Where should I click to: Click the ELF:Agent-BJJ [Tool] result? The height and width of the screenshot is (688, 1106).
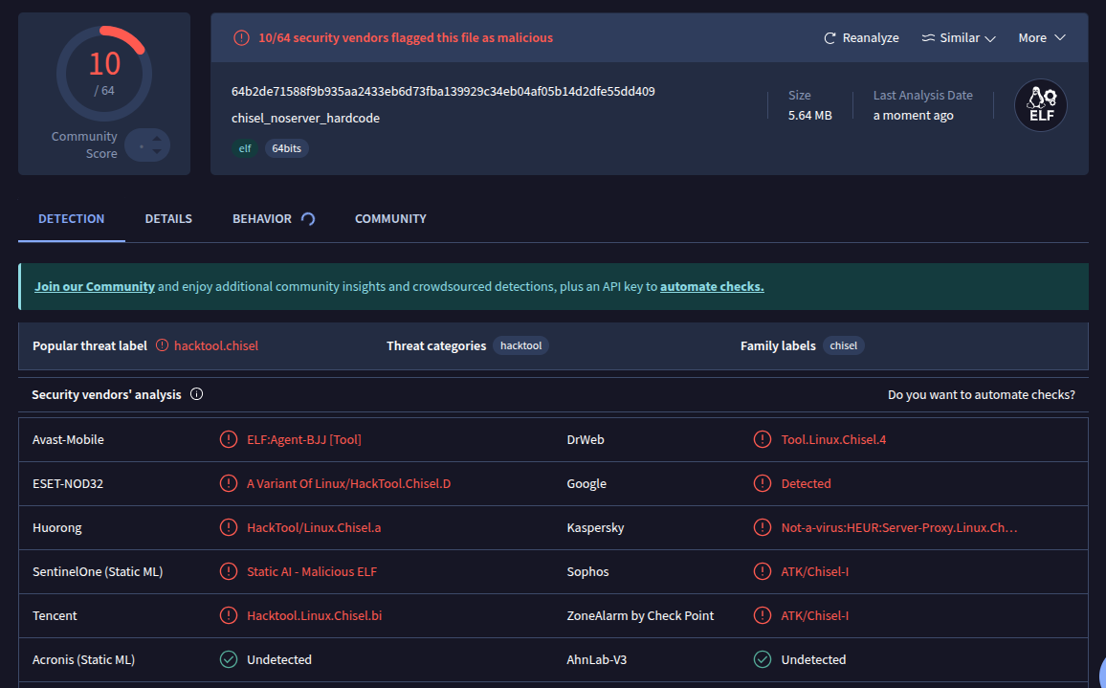coord(304,439)
